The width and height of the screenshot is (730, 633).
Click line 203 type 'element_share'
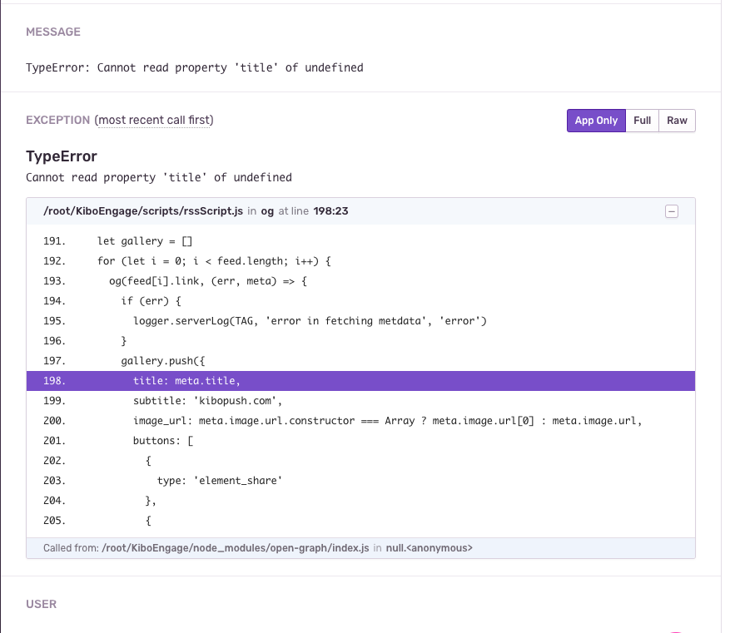[220, 481]
